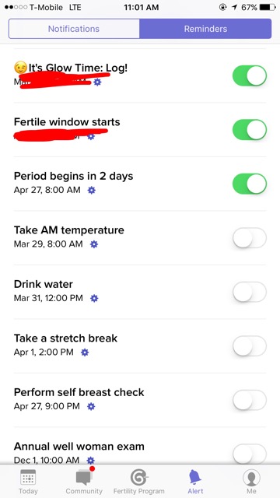Viewport: 280px width, 498px height.
Task: Open settings gear for Period begins reminder
Action: coord(92,190)
